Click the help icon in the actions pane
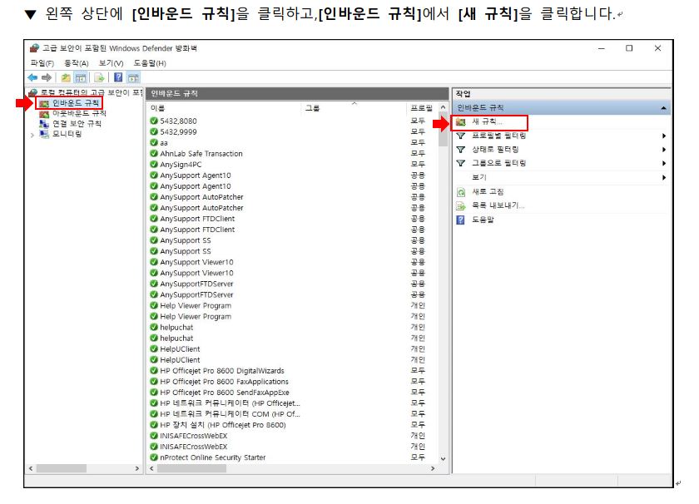699x504 pixels. (x=461, y=220)
